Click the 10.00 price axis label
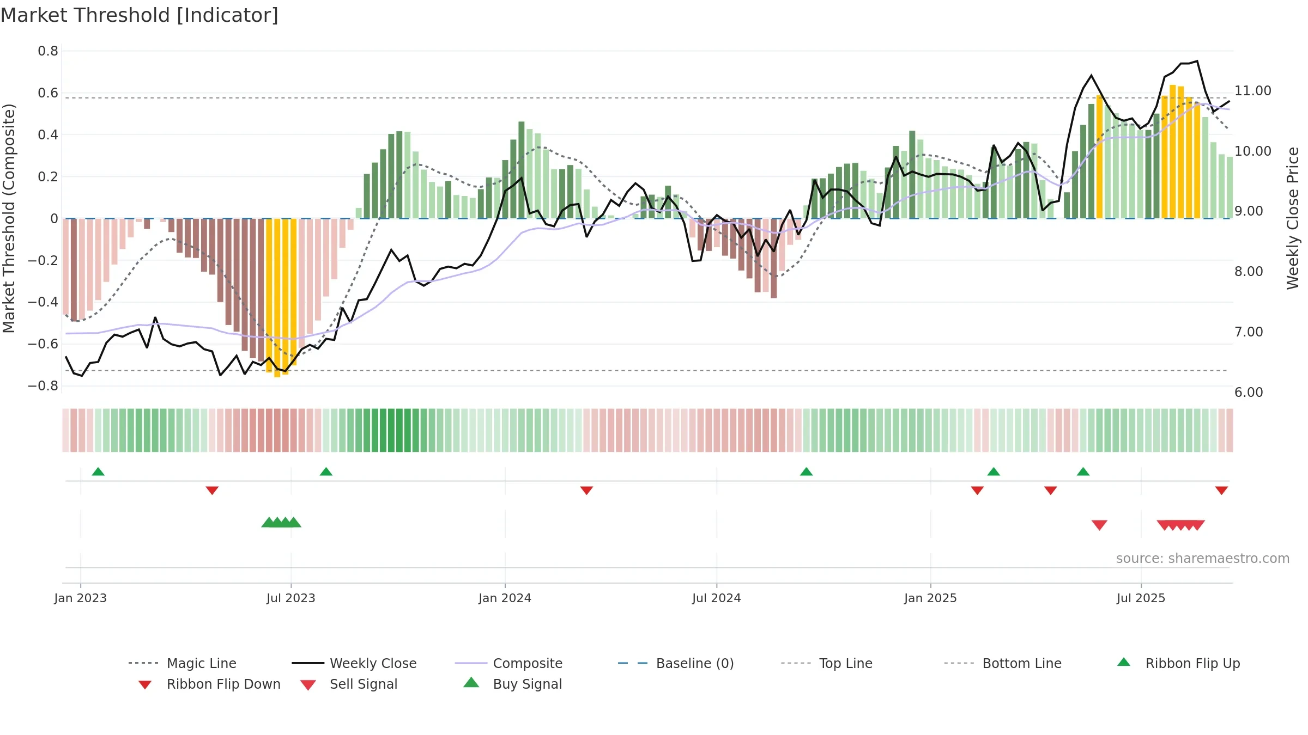The image size is (1308, 735). 1253,151
